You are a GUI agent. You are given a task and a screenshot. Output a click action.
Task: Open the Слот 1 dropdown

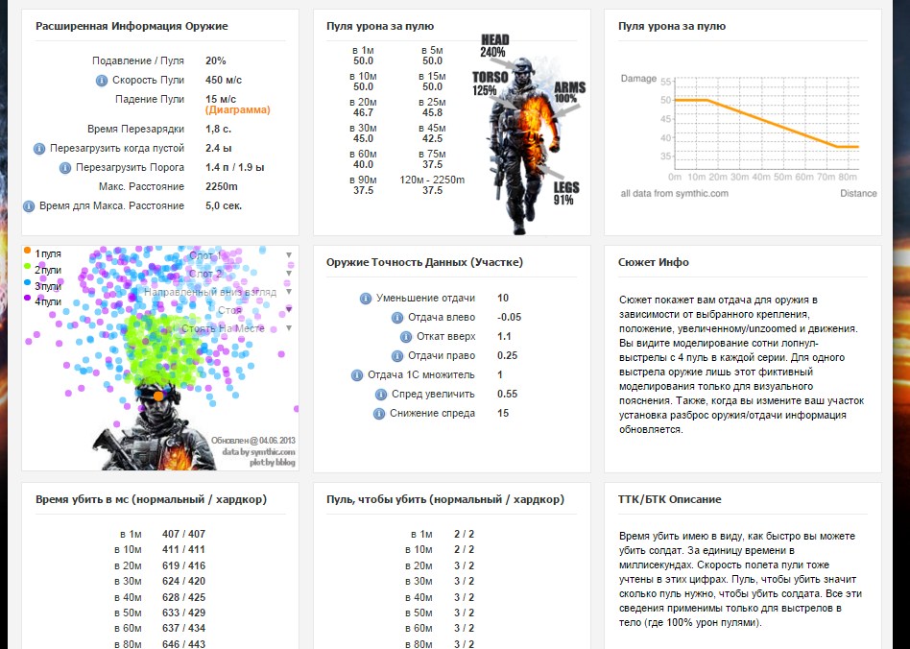click(x=289, y=255)
